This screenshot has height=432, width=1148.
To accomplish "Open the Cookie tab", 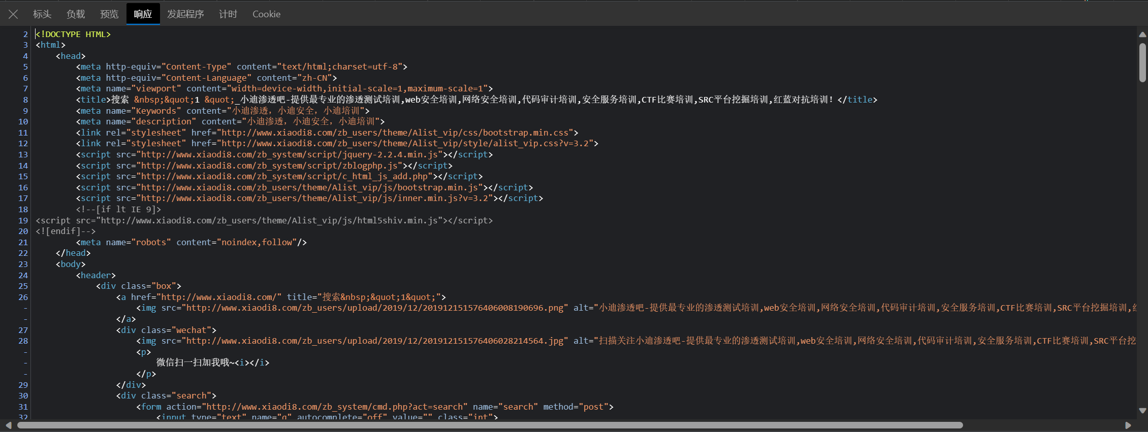I will pos(266,14).
